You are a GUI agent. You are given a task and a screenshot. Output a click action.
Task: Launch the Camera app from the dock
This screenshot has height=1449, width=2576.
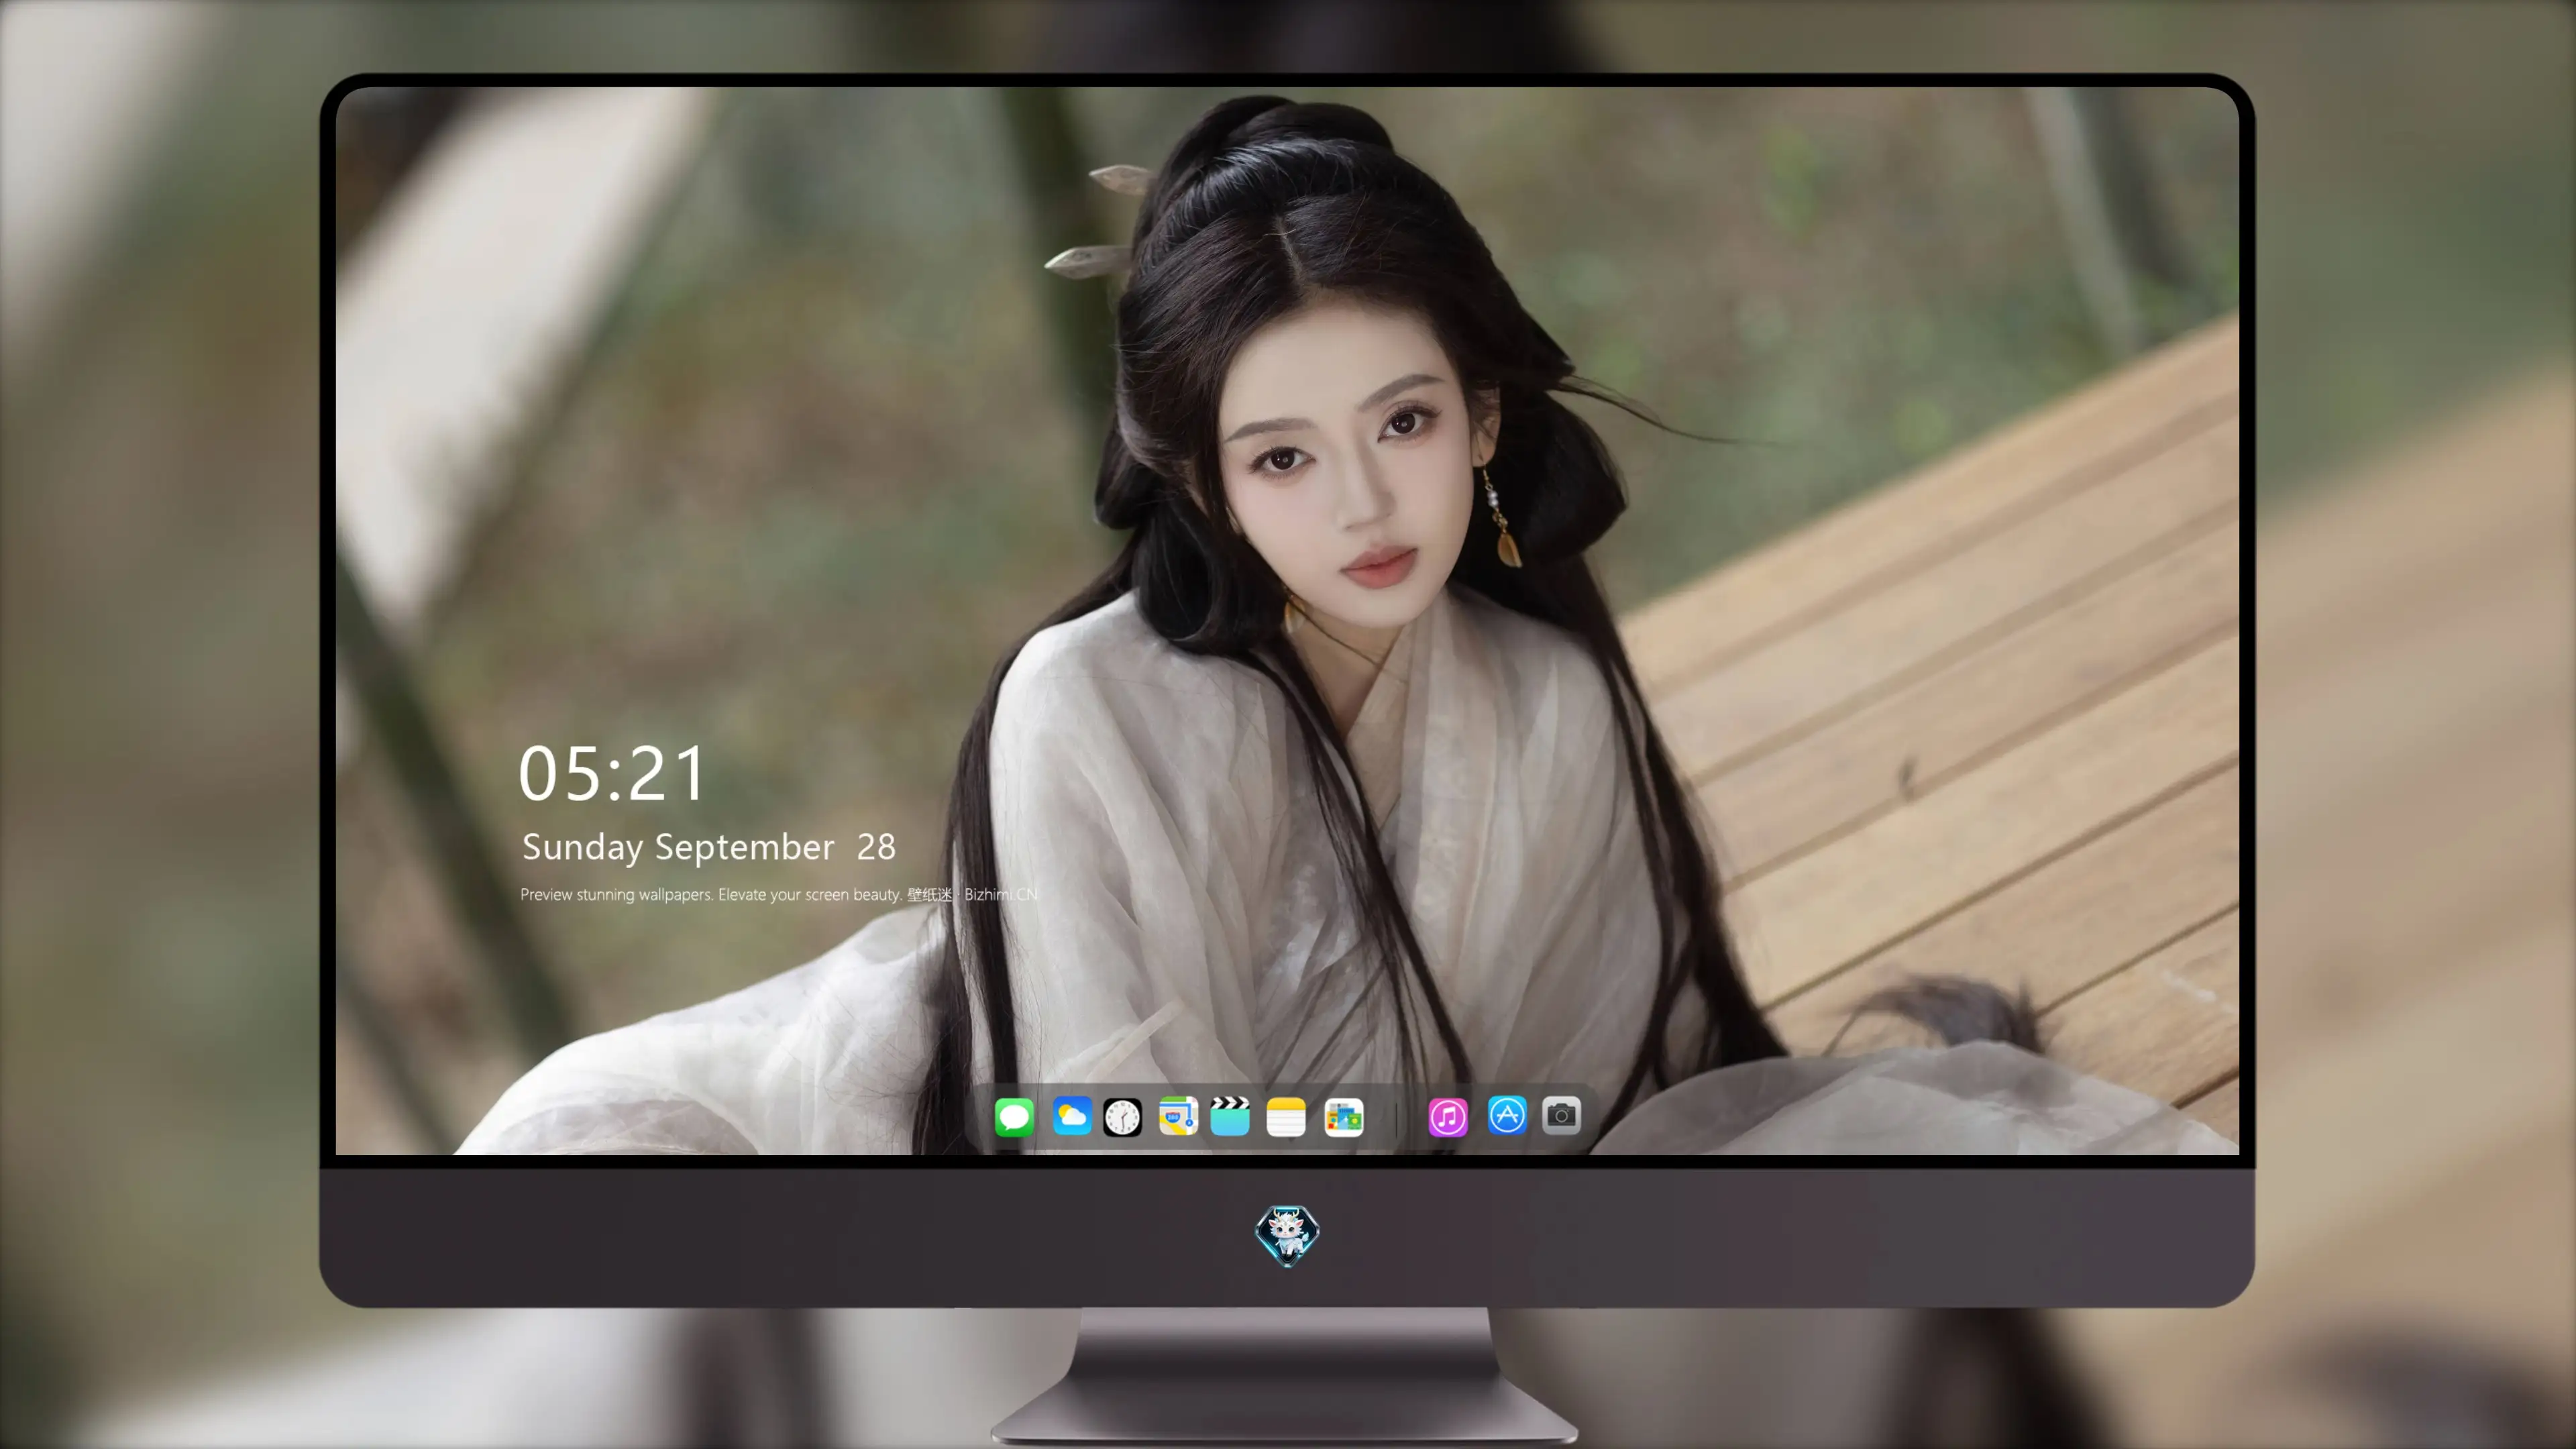point(1561,1115)
